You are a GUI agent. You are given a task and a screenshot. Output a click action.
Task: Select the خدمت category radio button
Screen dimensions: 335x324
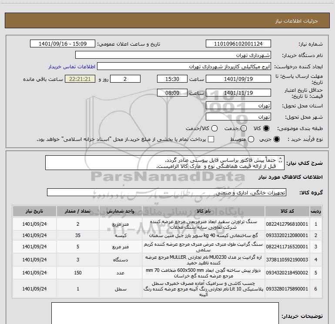tap(244, 128)
